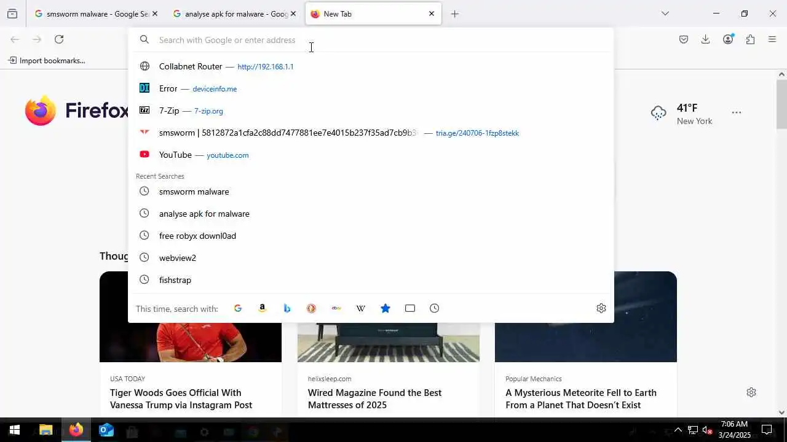This screenshot has width=787, height=442.
Task: Click the taskbar clock 7:06 AM
Action: pyautogui.click(x=735, y=430)
